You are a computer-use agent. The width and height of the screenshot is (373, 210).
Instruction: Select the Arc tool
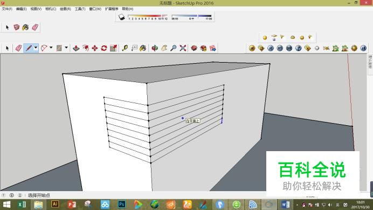[x=44, y=48]
